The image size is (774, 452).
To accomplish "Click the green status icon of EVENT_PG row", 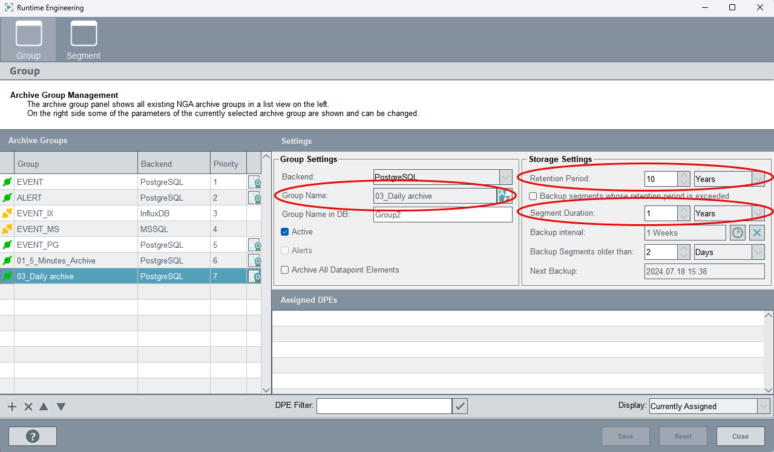I will (7, 245).
